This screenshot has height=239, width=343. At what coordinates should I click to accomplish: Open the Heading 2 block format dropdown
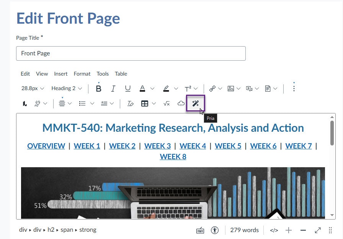coord(67,89)
